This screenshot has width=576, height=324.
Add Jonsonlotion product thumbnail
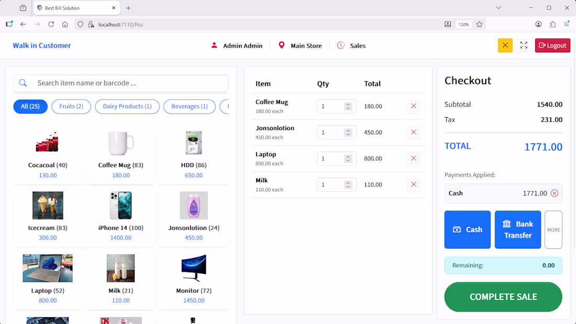tap(194, 205)
